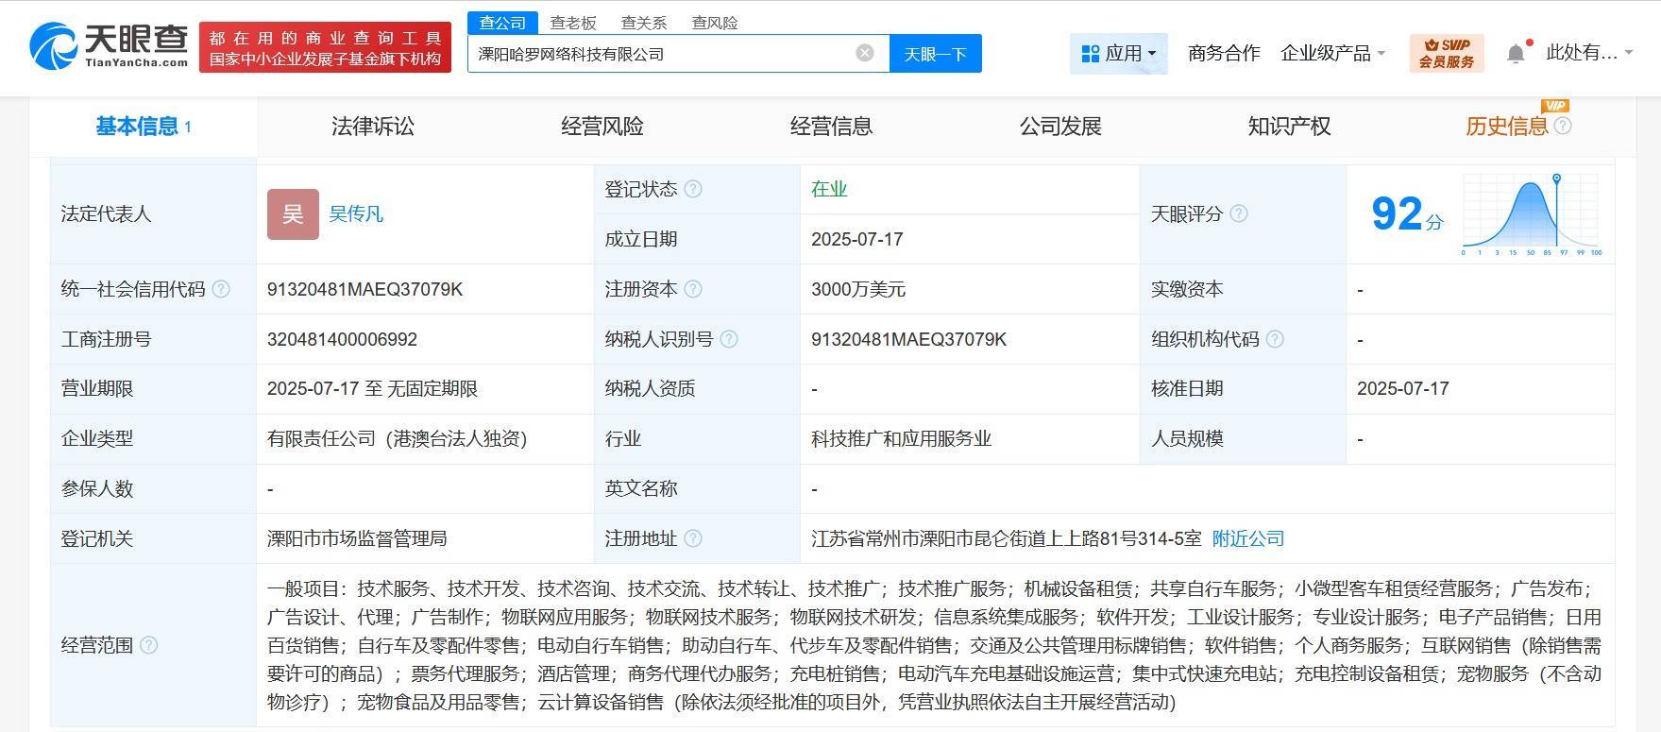
Task: Click the 附近公司 link
Action: tap(1248, 538)
